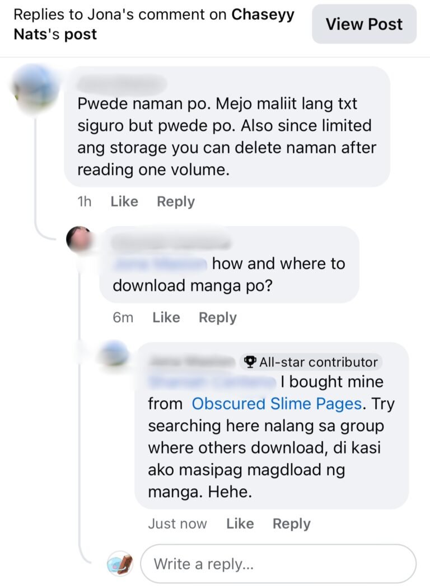Open third commenter's small blue avatar
Image resolution: width=430 pixels, height=586 pixels.
[x=114, y=353]
